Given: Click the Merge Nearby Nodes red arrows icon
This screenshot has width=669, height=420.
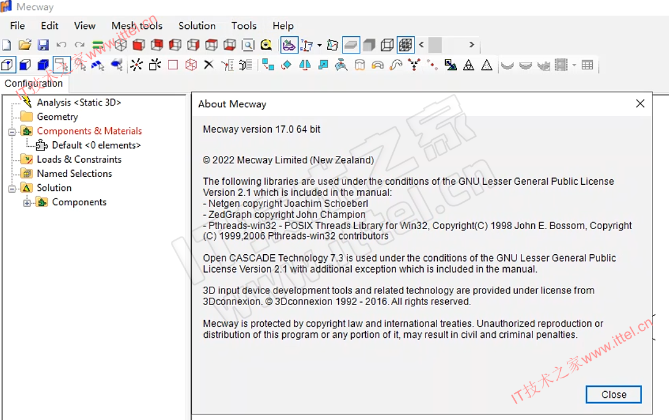Looking at the screenshot, I should [x=414, y=64].
